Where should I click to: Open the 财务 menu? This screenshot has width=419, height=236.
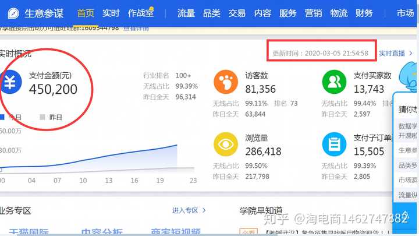tap(364, 13)
